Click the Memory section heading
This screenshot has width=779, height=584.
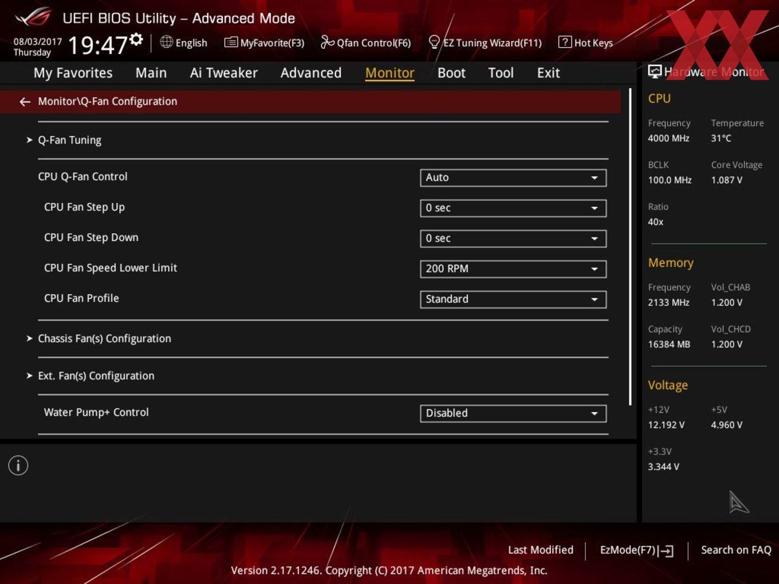coord(671,263)
